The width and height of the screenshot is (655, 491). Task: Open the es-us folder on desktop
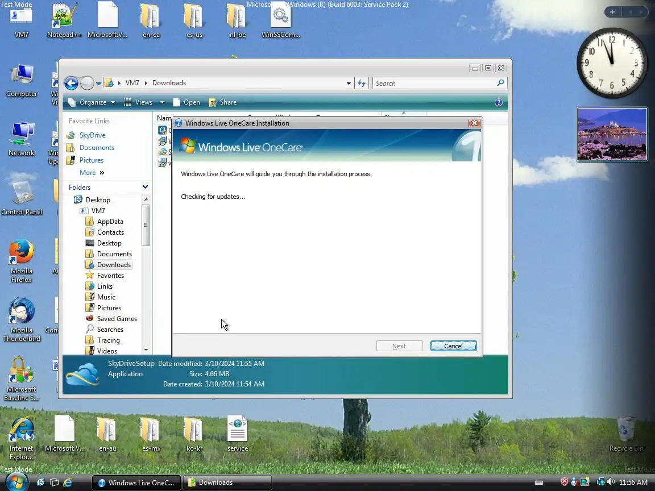pyautogui.click(x=194, y=20)
